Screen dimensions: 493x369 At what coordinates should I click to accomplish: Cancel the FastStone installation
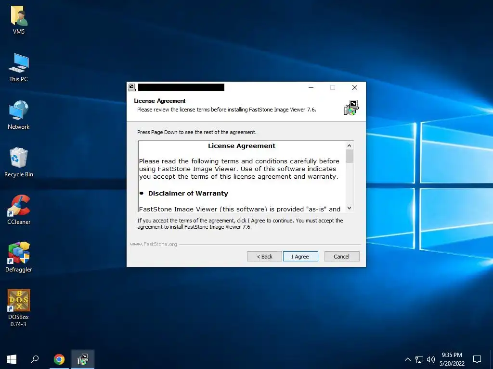342,257
